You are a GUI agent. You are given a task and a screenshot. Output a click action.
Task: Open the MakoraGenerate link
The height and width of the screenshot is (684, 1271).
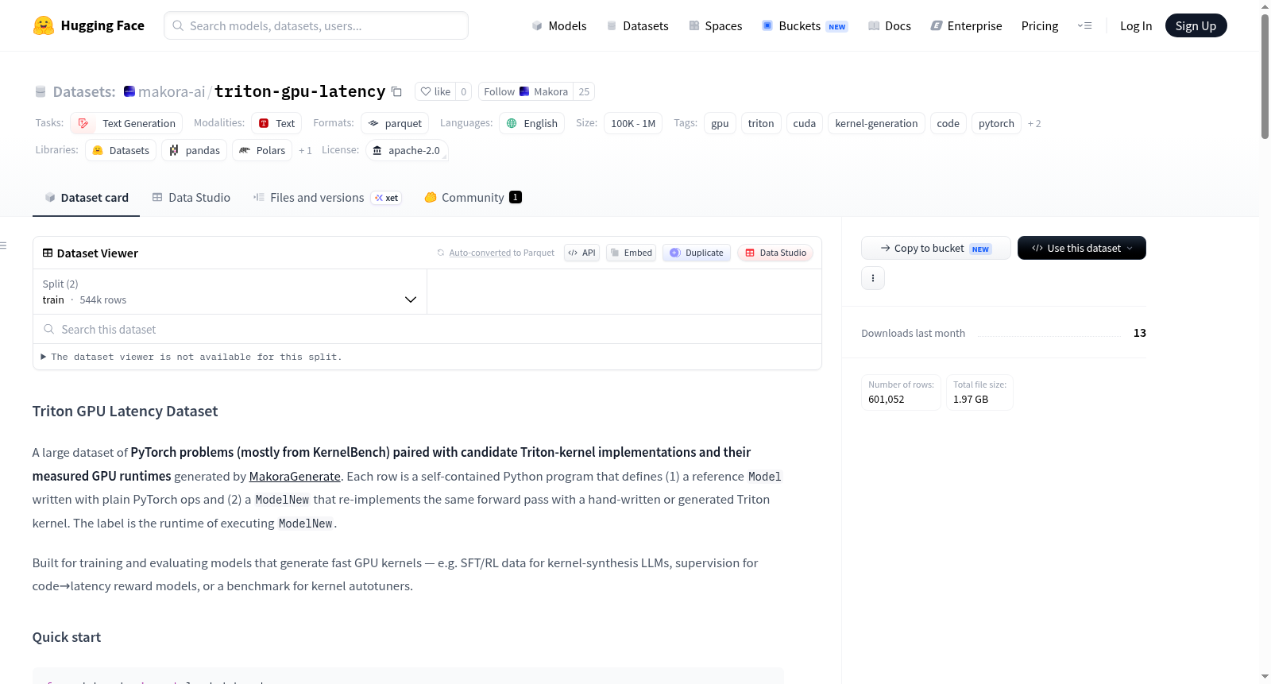295,476
